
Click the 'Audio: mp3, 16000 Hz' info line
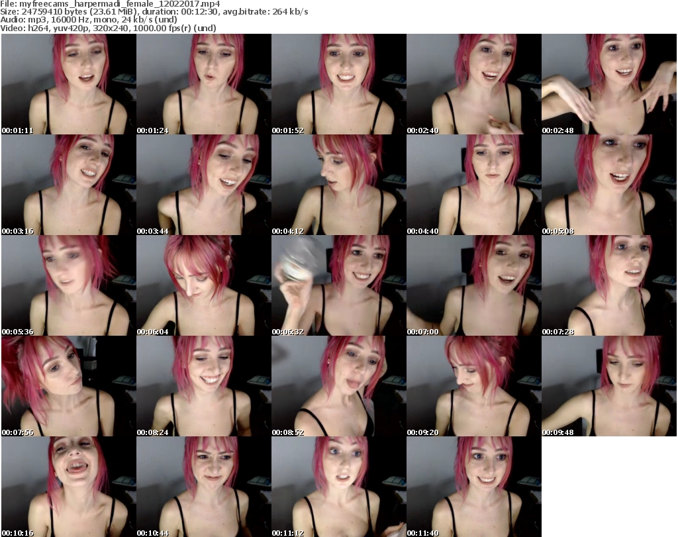click(x=89, y=20)
